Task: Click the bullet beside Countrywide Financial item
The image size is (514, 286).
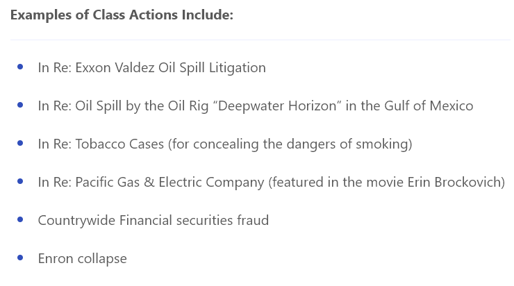Action: coord(20,219)
